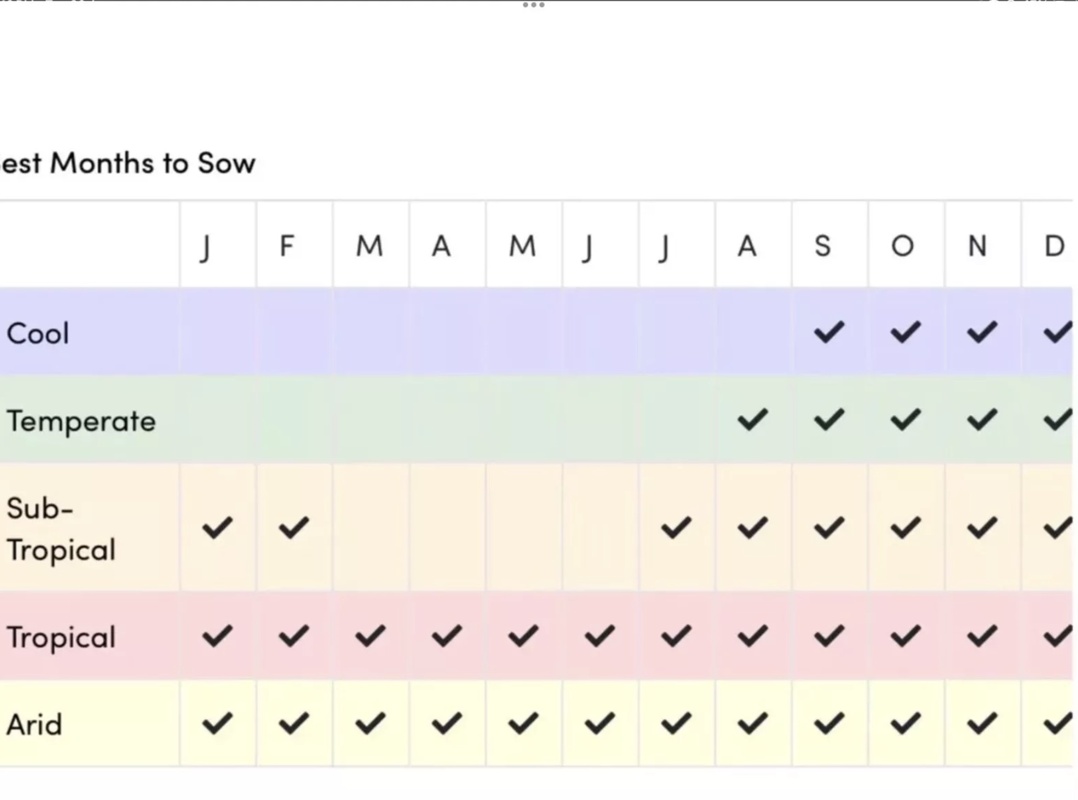Viewport: 1078px width, 800px height.
Task: Click the Cool row October checkmark
Action: pos(905,333)
